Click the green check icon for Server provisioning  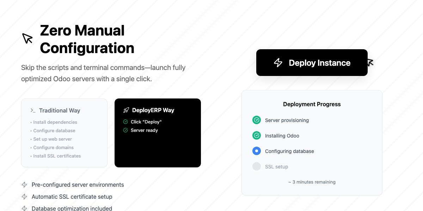(257, 120)
